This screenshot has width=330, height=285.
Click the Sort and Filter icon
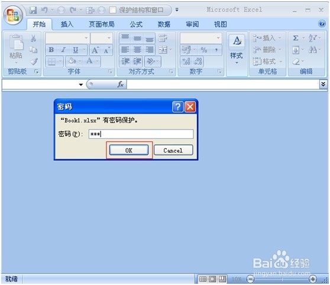(312, 38)
